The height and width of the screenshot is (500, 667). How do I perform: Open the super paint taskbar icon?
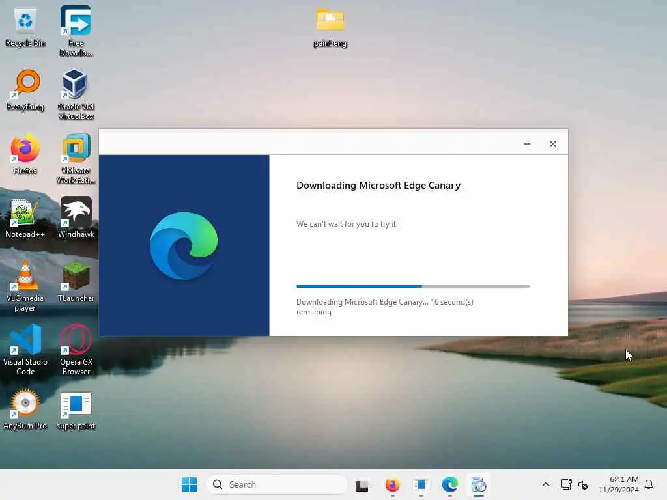421,484
